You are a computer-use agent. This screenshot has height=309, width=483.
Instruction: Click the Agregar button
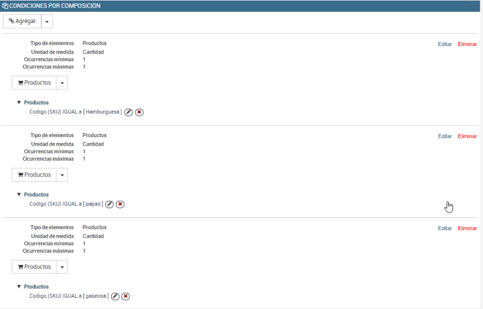point(22,21)
